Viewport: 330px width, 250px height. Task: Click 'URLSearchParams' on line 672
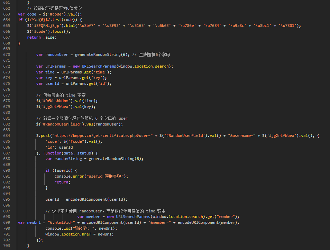point(99,66)
